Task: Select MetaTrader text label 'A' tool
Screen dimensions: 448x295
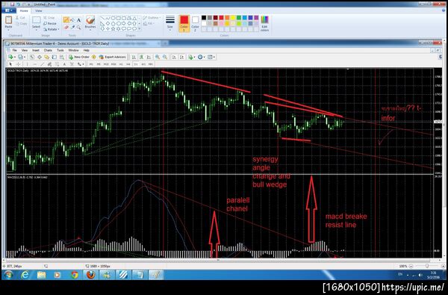Action: point(64,64)
